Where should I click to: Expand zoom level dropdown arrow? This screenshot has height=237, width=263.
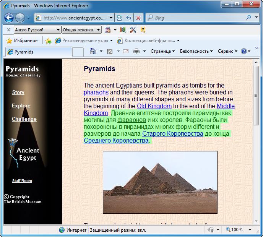point(250,230)
